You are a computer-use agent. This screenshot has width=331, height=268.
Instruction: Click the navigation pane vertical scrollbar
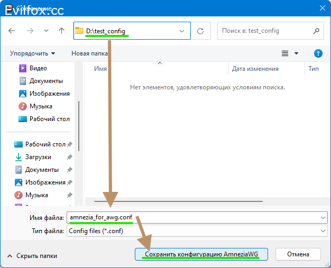(79, 126)
